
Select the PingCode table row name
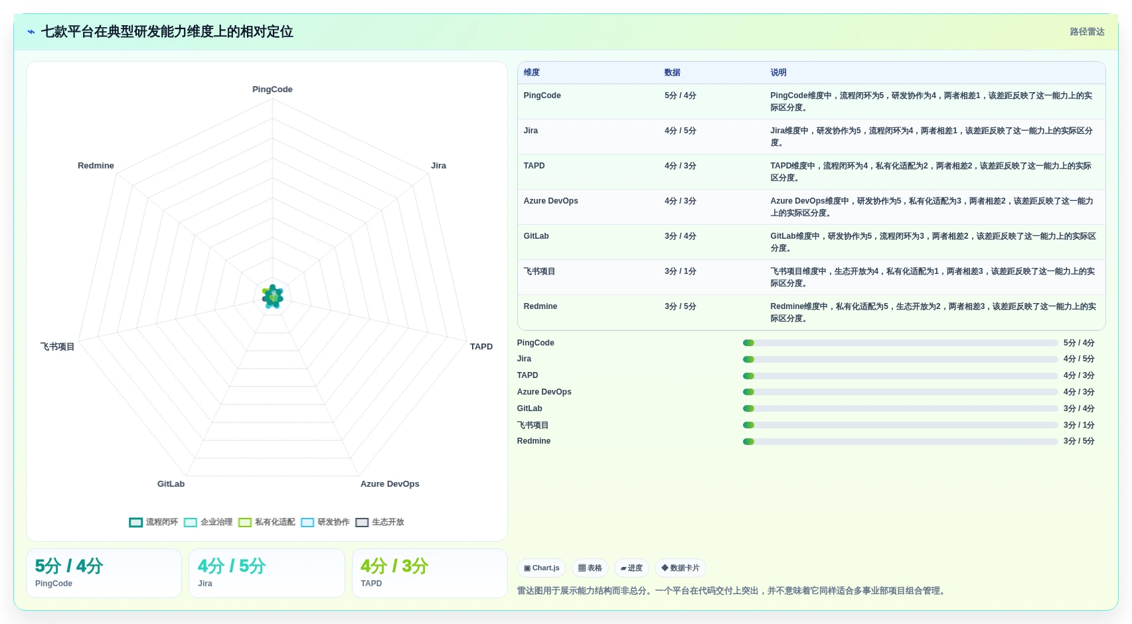542,95
